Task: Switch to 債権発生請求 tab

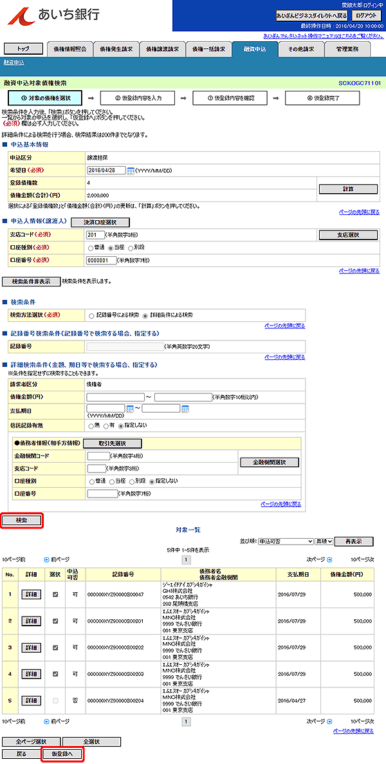Action: pos(116,49)
